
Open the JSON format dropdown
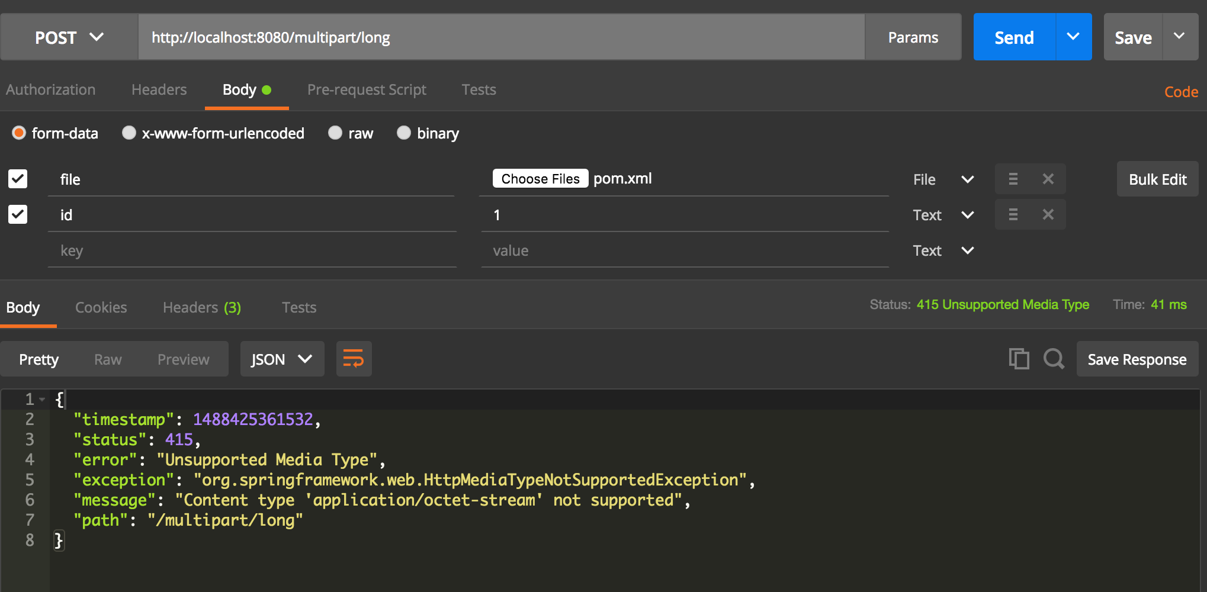282,359
